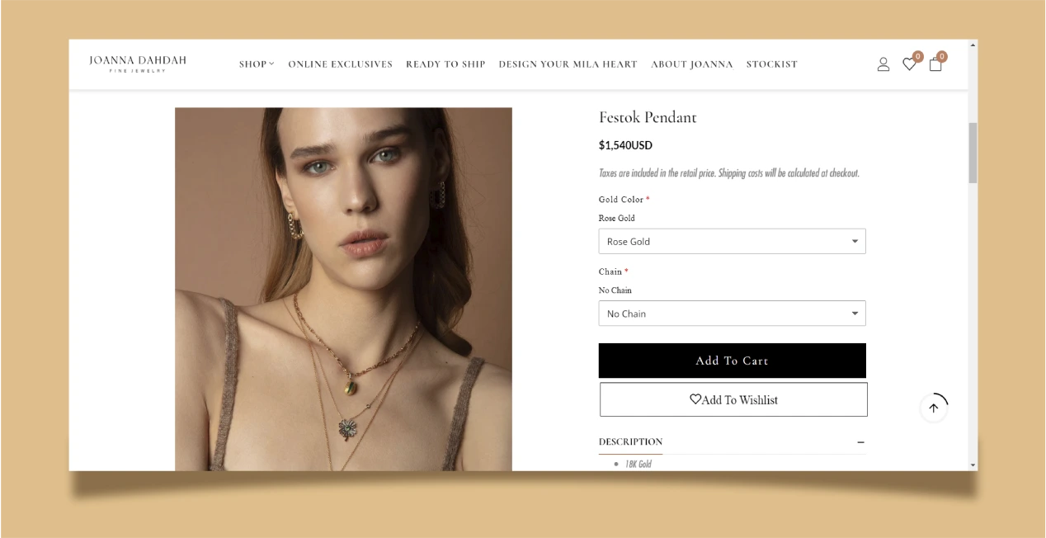
Task: Click the Description section heading
Action: click(630, 442)
